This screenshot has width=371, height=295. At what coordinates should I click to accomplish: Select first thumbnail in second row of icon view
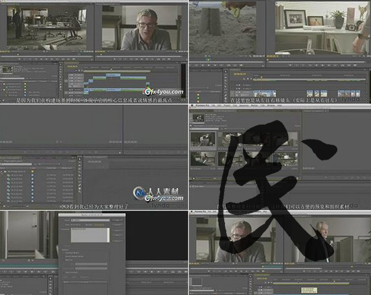coord(203,159)
